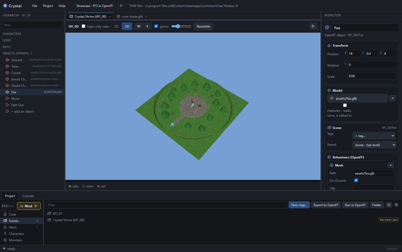
Task: Select the E gizmo mode
Action: [147, 26]
